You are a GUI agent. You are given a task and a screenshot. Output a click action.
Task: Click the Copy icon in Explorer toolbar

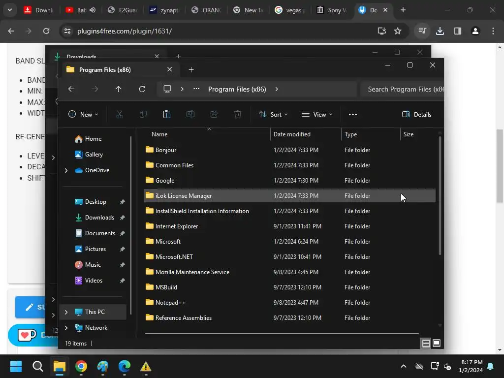143,114
